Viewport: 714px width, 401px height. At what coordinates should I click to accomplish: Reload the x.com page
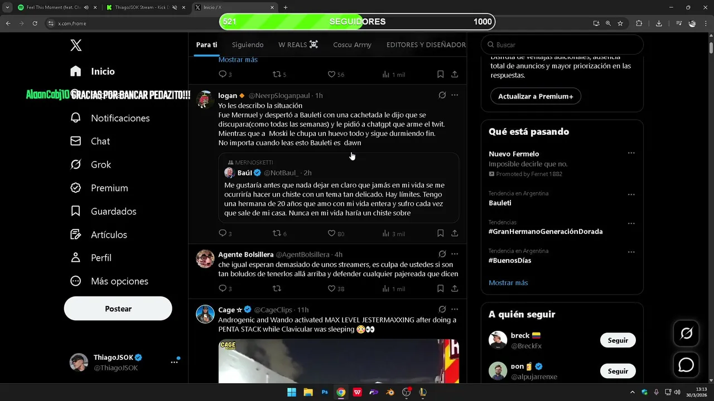(x=35, y=23)
